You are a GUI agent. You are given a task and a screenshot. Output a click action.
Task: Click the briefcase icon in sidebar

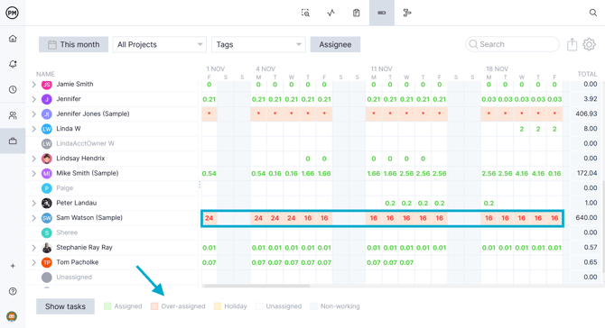[13, 141]
